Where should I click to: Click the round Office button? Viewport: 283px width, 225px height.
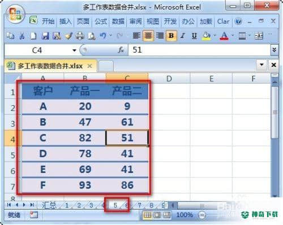pyautogui.click(x=16, y=14)
